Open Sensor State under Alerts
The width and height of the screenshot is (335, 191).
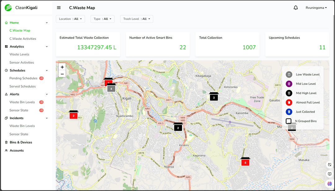[19, 110]
